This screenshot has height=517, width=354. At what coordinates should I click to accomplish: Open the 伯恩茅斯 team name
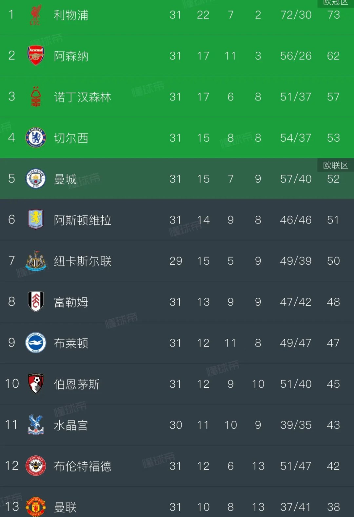pos(77,384)
